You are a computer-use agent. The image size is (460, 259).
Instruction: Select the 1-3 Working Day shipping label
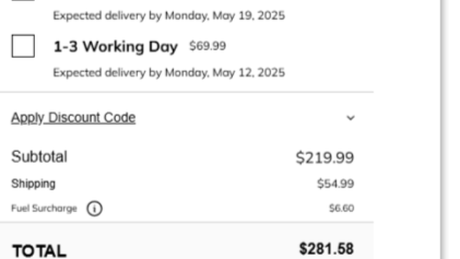(116, 47)
